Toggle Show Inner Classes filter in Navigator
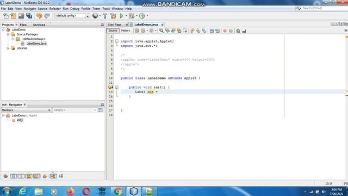 [36, 176]
